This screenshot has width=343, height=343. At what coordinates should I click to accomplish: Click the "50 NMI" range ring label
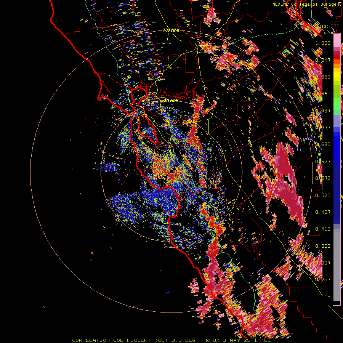coord(171,101)
